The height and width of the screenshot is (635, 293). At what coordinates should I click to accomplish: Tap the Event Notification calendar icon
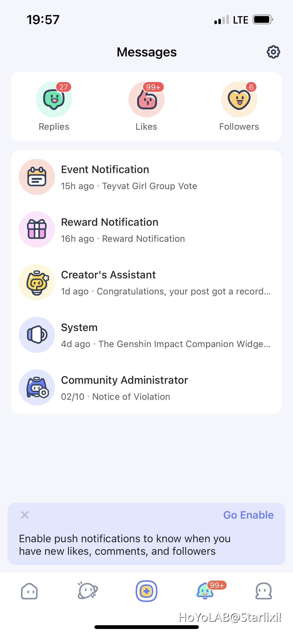click(37, 177)
